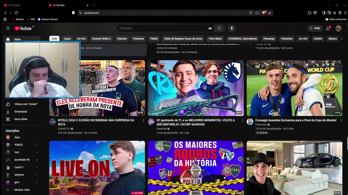This screenshot has width=348, height=195.
Task: Select the Tudo filter chip
Action: 54,39
